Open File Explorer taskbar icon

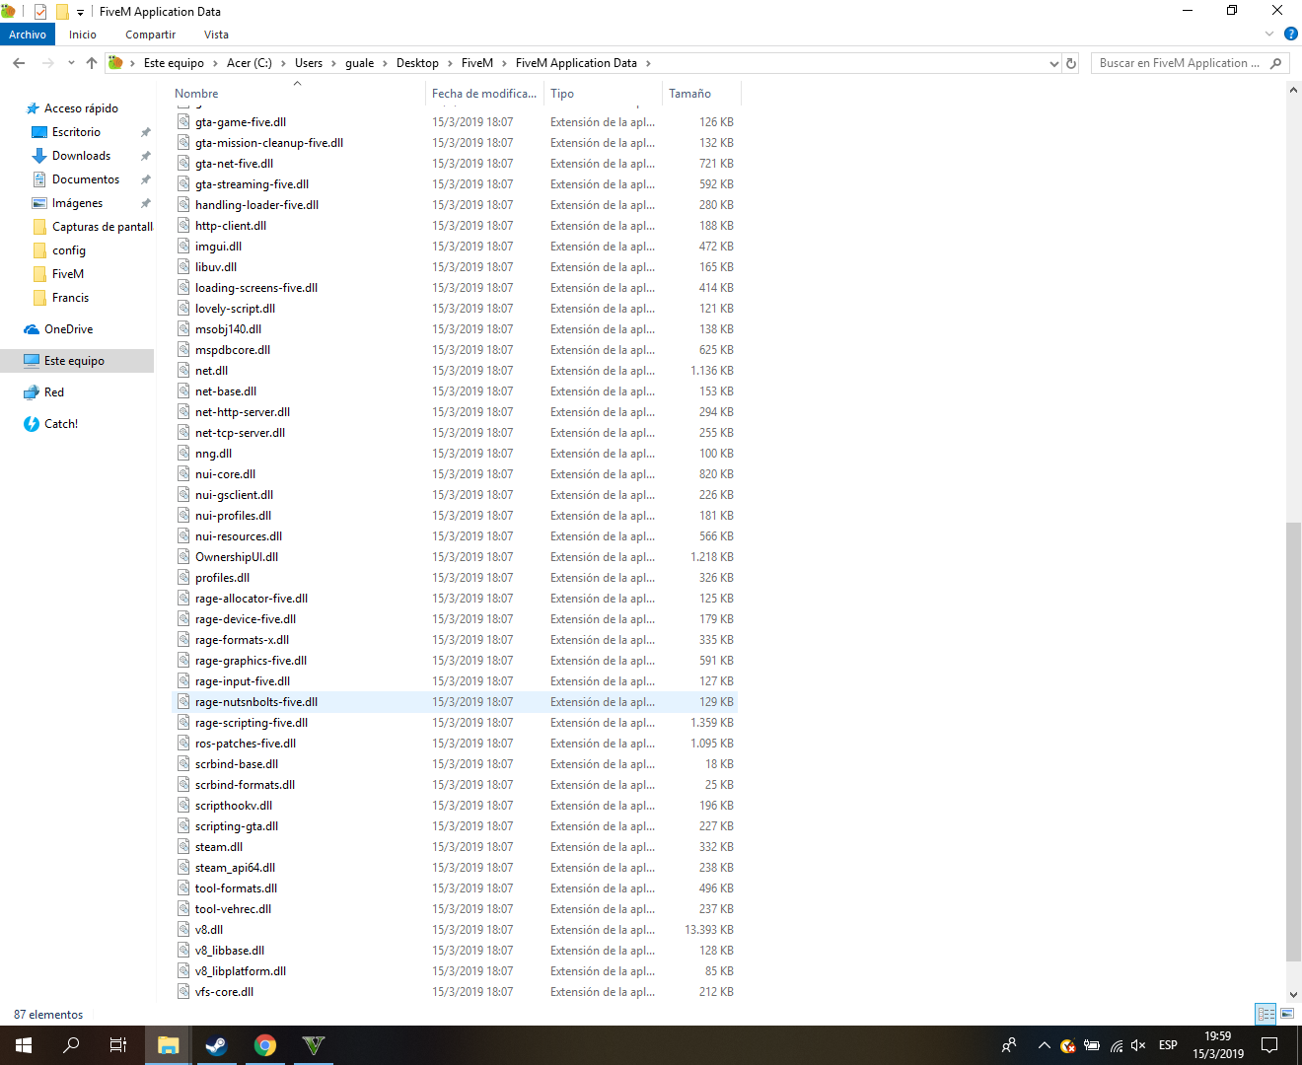[x=169, y=1045]
